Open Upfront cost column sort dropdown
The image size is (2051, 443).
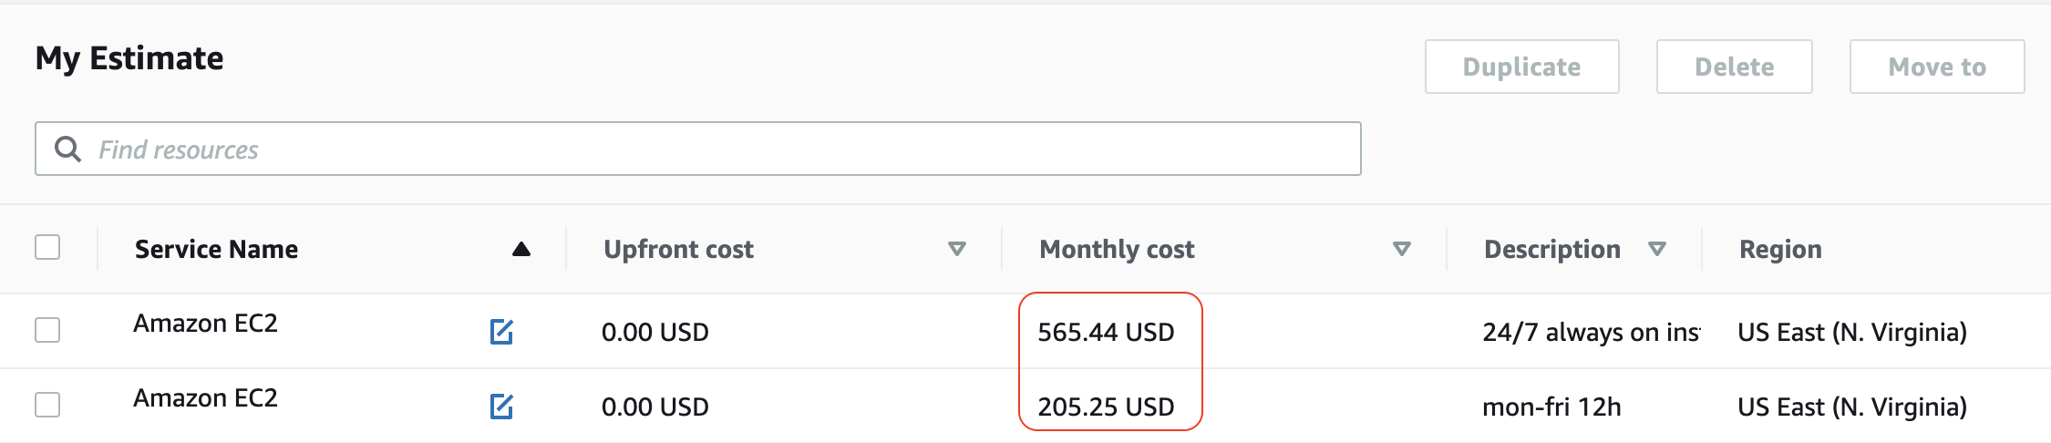tap(956, 250)
